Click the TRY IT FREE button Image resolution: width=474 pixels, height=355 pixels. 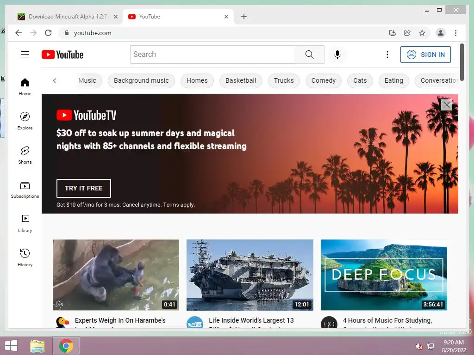tap(83, 188)
